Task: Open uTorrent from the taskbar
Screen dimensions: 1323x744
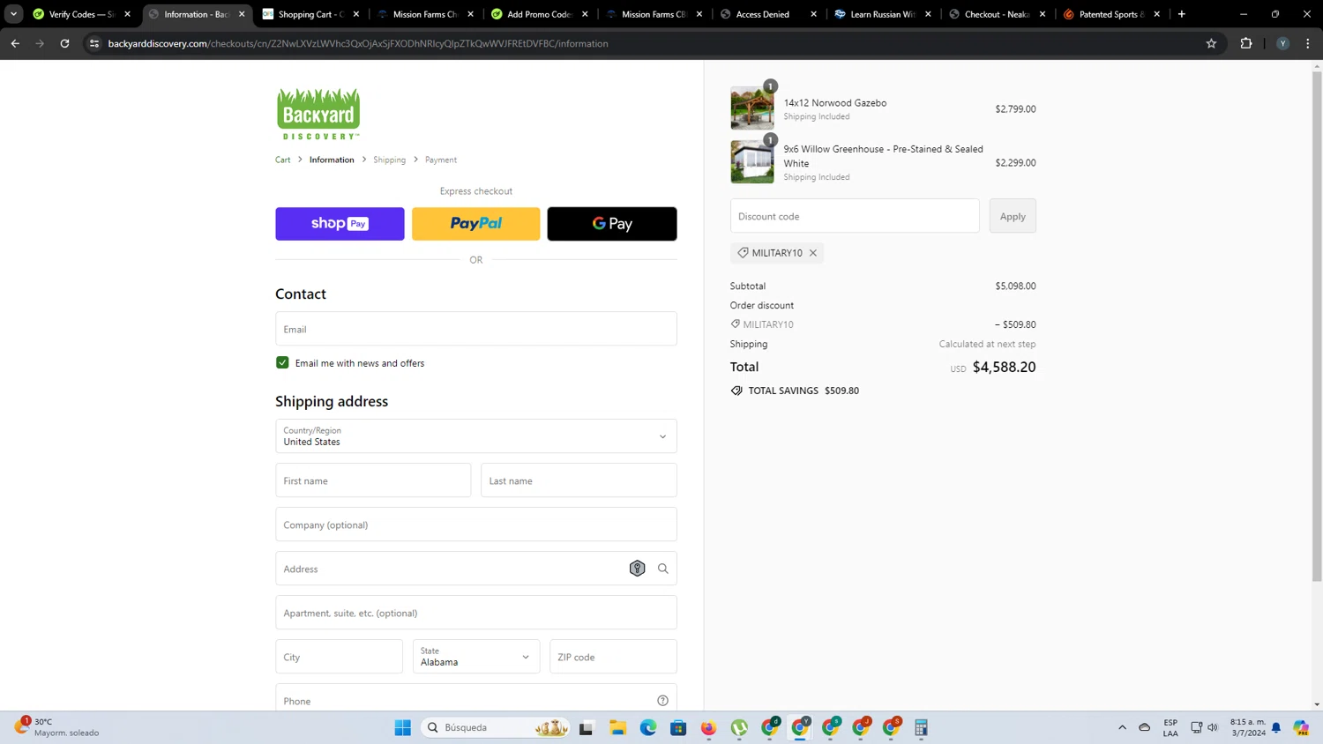Action: point(739,727)
